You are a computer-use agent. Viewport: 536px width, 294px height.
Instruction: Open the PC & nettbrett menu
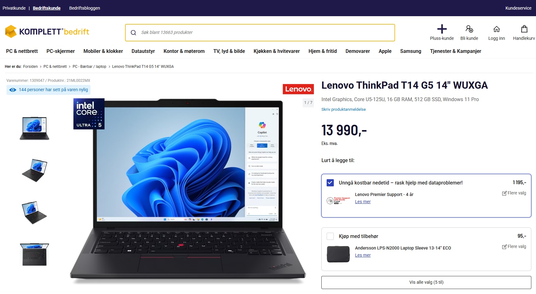pyautogui.click(x=22, y=51)
